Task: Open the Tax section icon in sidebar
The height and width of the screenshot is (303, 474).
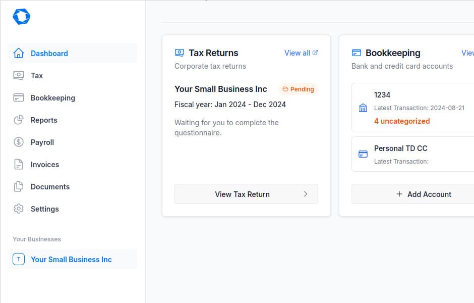Action: [19, 75]
